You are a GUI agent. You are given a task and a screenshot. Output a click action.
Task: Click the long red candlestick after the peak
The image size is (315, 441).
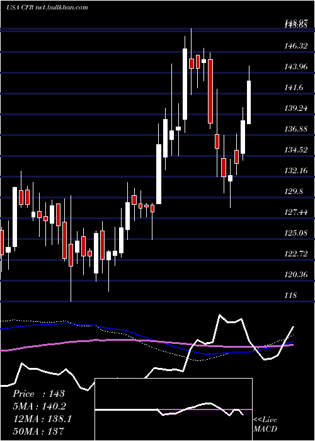pos(210,91)
